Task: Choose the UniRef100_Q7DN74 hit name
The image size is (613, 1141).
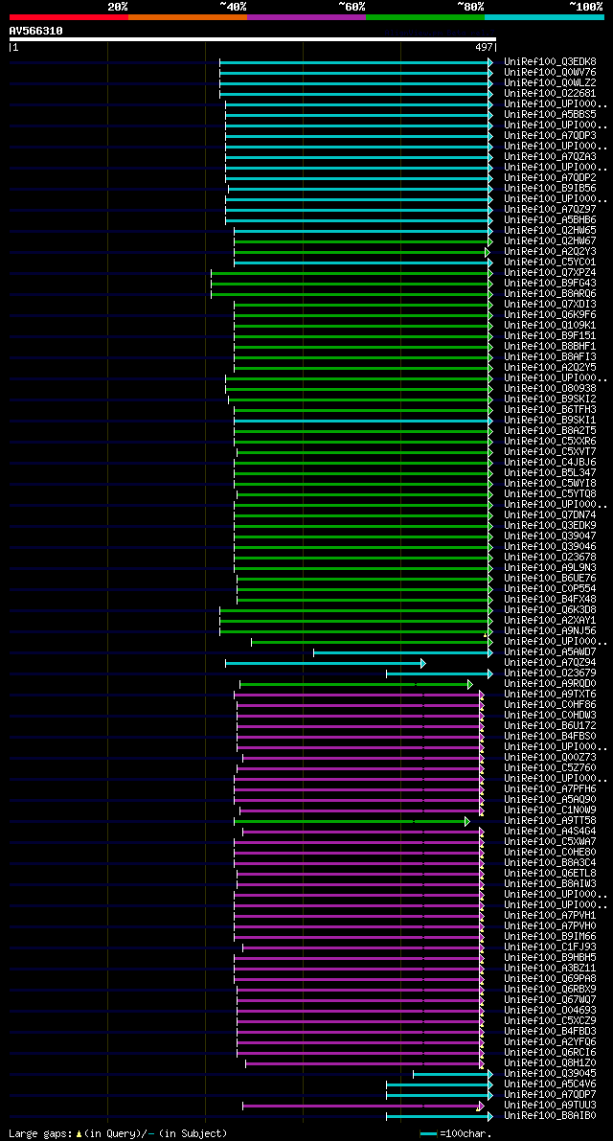Action: [550, 515]
